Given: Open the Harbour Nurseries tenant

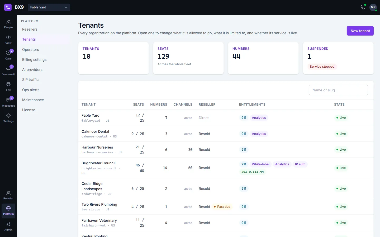Looking at the screenshot, I should (x=226, y=150).
